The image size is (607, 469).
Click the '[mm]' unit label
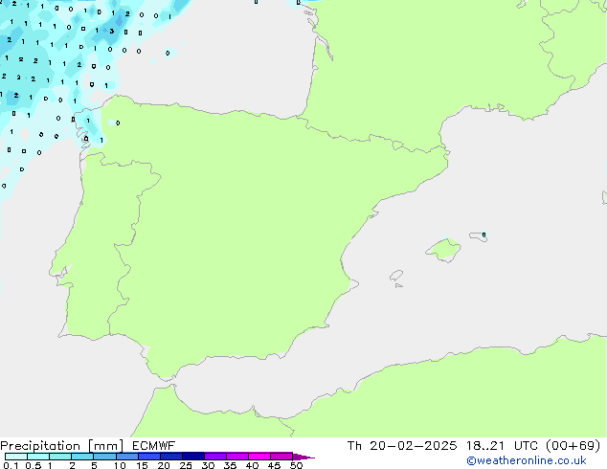click(105, 446)
